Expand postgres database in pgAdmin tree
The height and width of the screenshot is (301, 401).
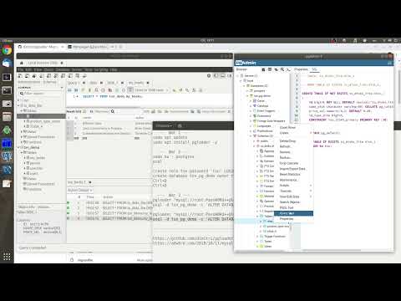point(247,91)
